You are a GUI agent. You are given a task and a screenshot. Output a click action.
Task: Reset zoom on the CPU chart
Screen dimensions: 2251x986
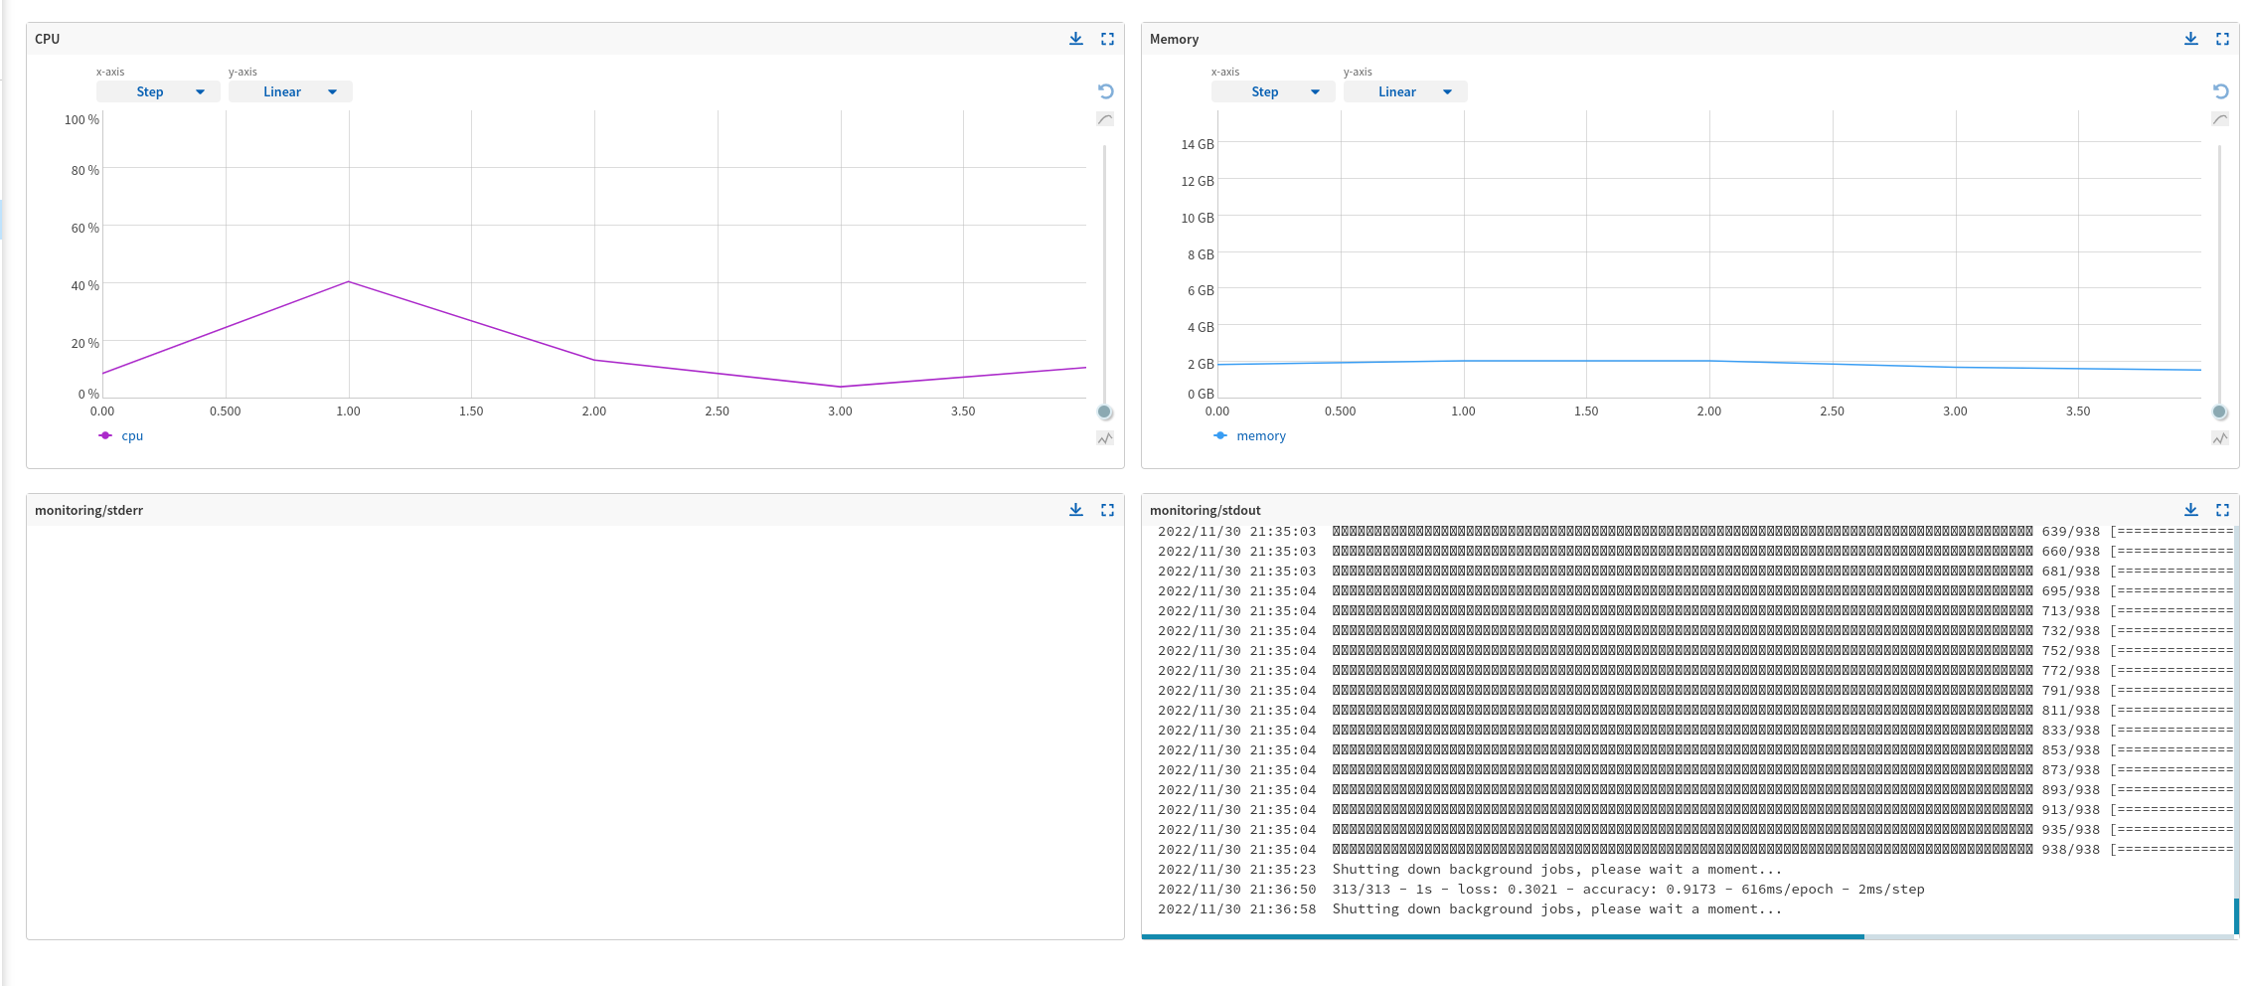(1105, 91)
